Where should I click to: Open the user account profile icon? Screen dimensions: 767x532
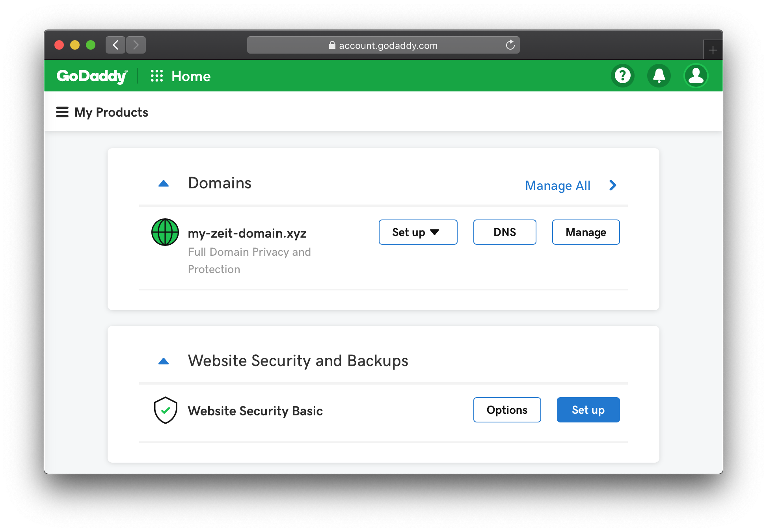click(x=696, y=76)
